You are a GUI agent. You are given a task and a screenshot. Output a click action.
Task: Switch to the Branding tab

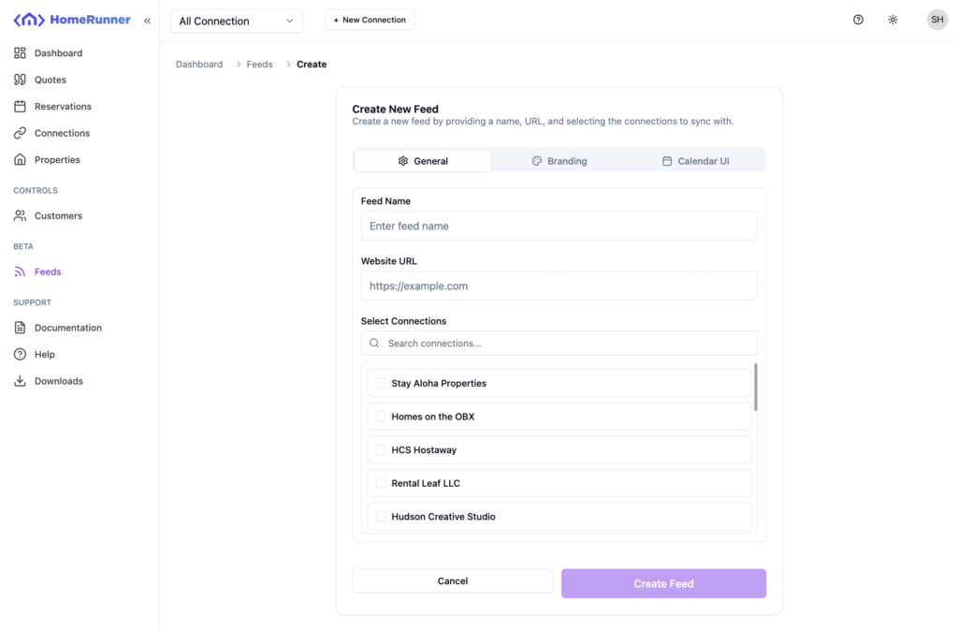(559, 161)
